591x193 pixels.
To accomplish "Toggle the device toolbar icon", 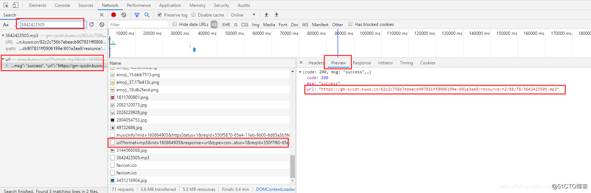I will click(16, 5).
